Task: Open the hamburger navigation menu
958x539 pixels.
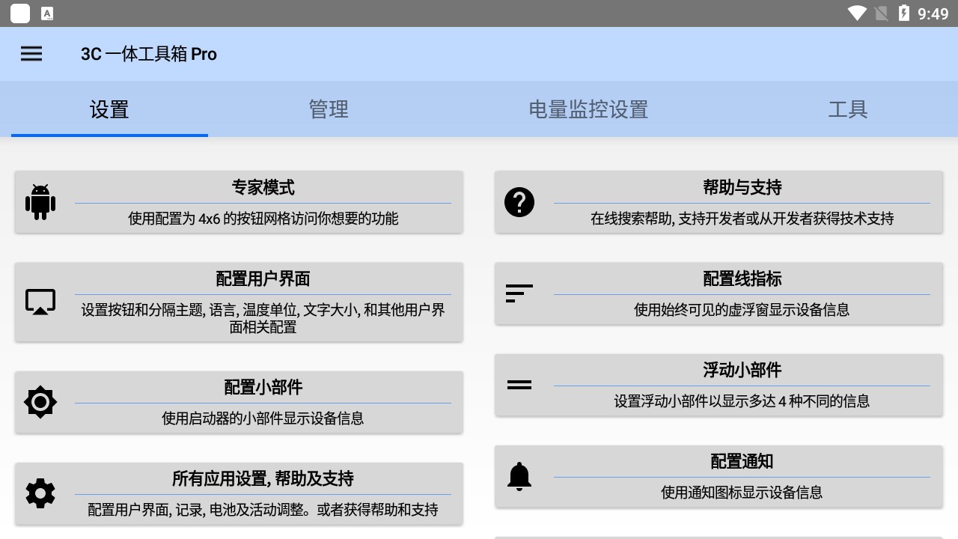Action: pos(31,54)
